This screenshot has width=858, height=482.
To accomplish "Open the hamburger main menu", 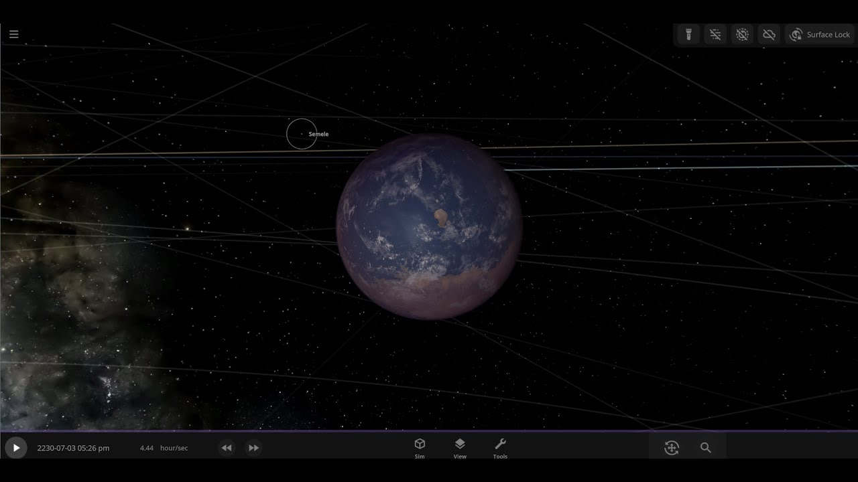I will click(13, 34).
